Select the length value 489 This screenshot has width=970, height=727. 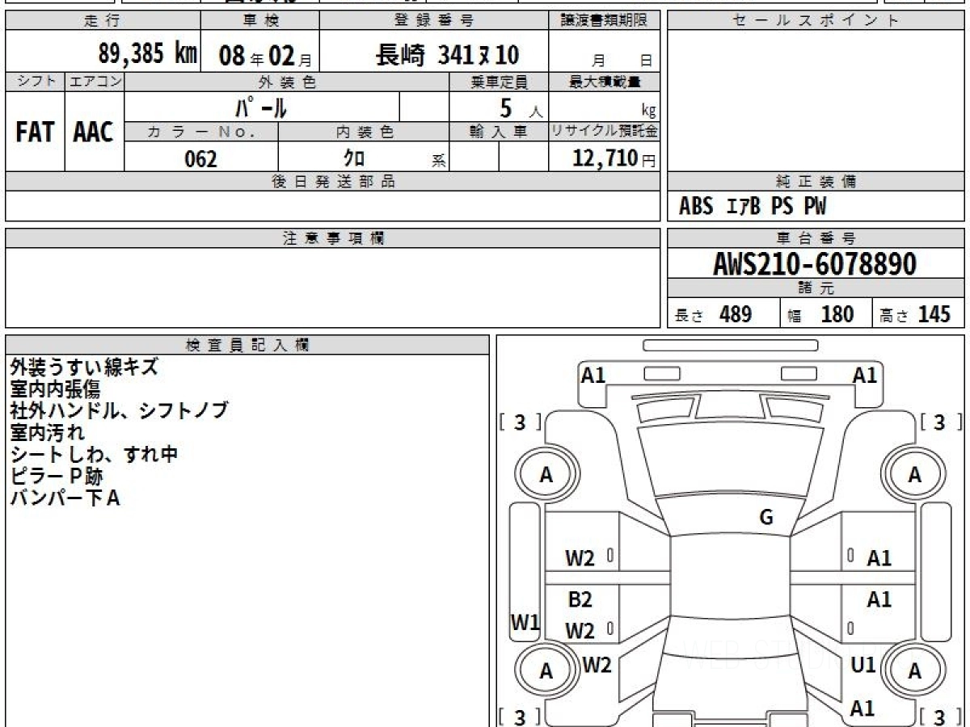pyautogui.click(x=736, y=314)
